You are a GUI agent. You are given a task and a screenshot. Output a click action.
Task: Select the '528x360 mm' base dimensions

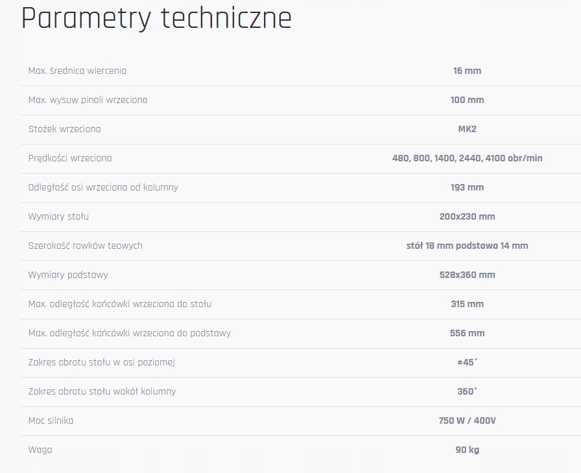(467, 275)
